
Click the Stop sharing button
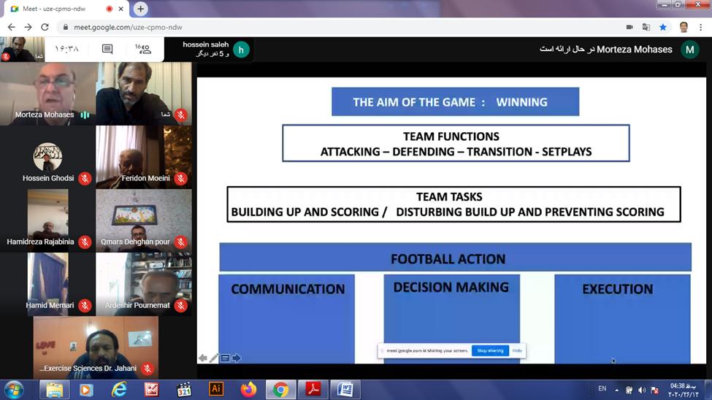tap(490, 350)
